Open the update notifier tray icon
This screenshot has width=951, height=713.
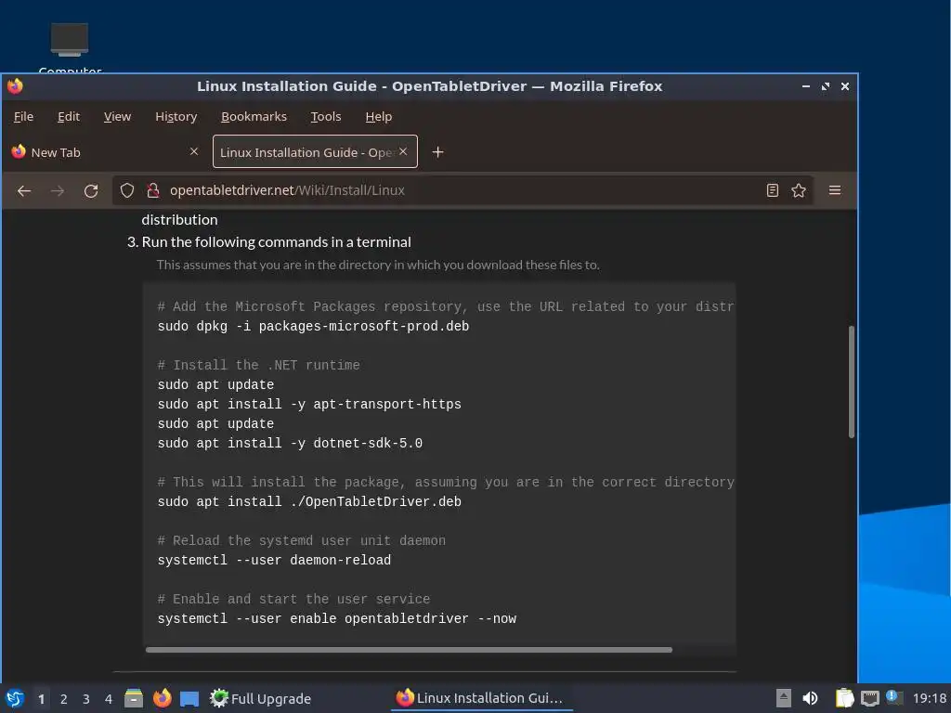[894, 698]
